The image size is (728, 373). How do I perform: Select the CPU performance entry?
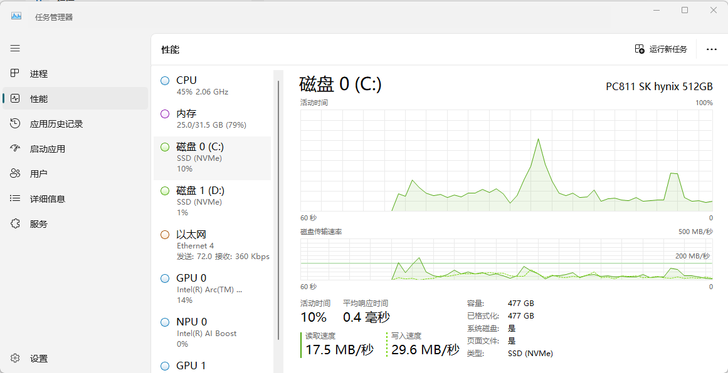tap(212, 86)
